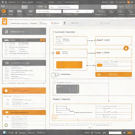Screen dimensions: 135x135
Task: Click the small orange pill in the third right diagram box
Action: (100, 65)
